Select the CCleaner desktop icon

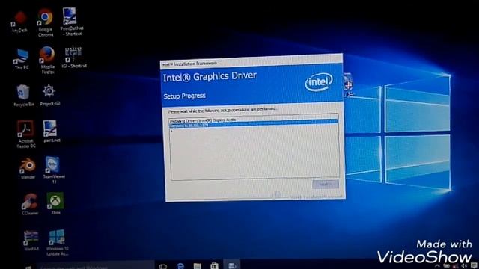click(30, 204)
